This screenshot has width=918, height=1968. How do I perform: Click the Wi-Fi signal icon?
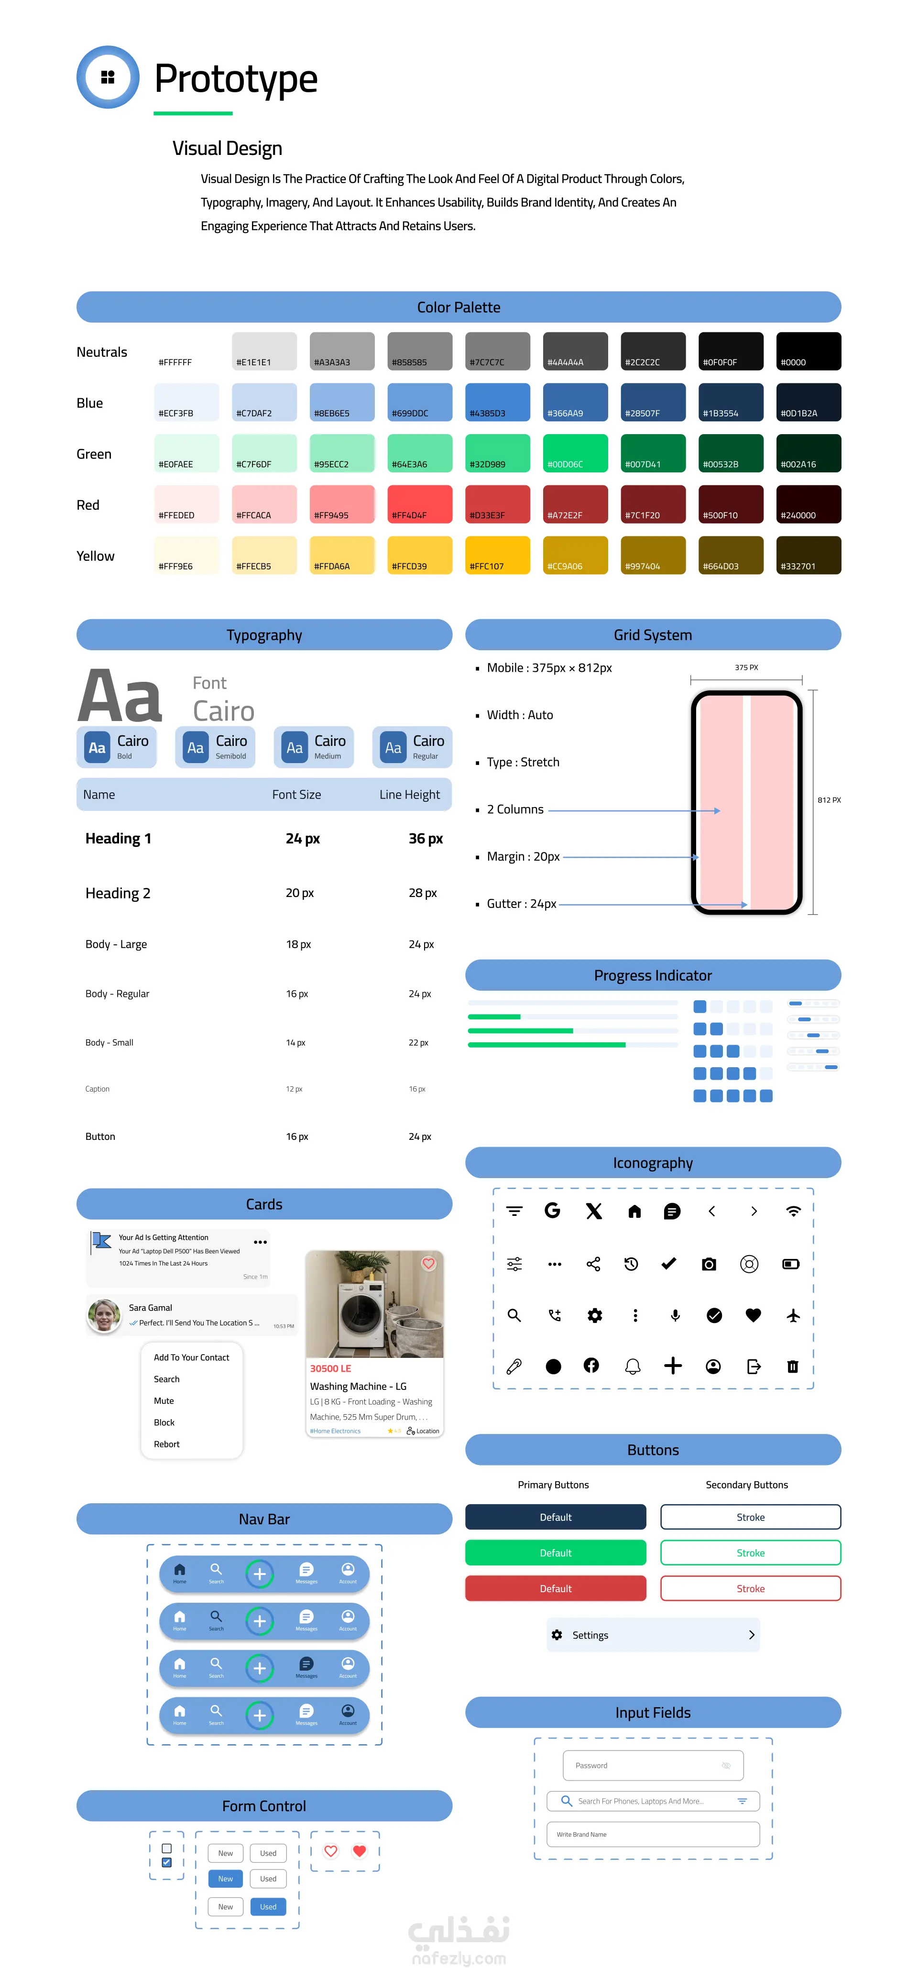pos(793,1211)
